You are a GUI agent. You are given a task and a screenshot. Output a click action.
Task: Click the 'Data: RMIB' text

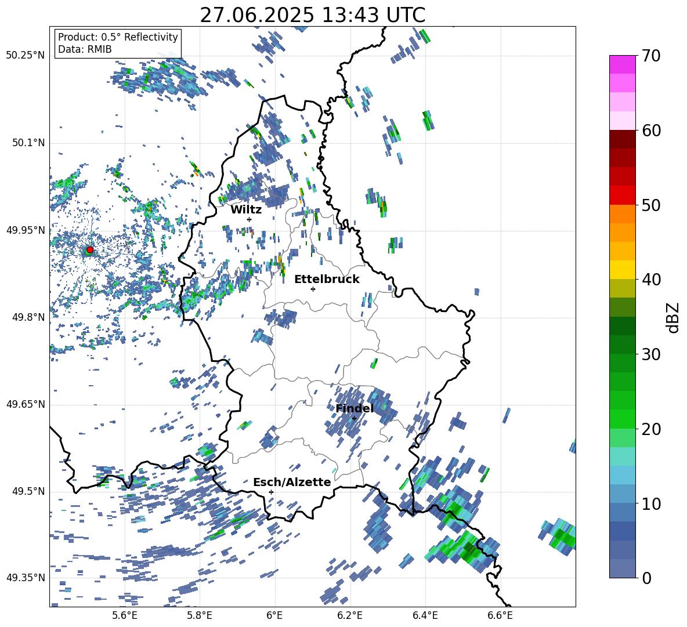click(85, 49)
